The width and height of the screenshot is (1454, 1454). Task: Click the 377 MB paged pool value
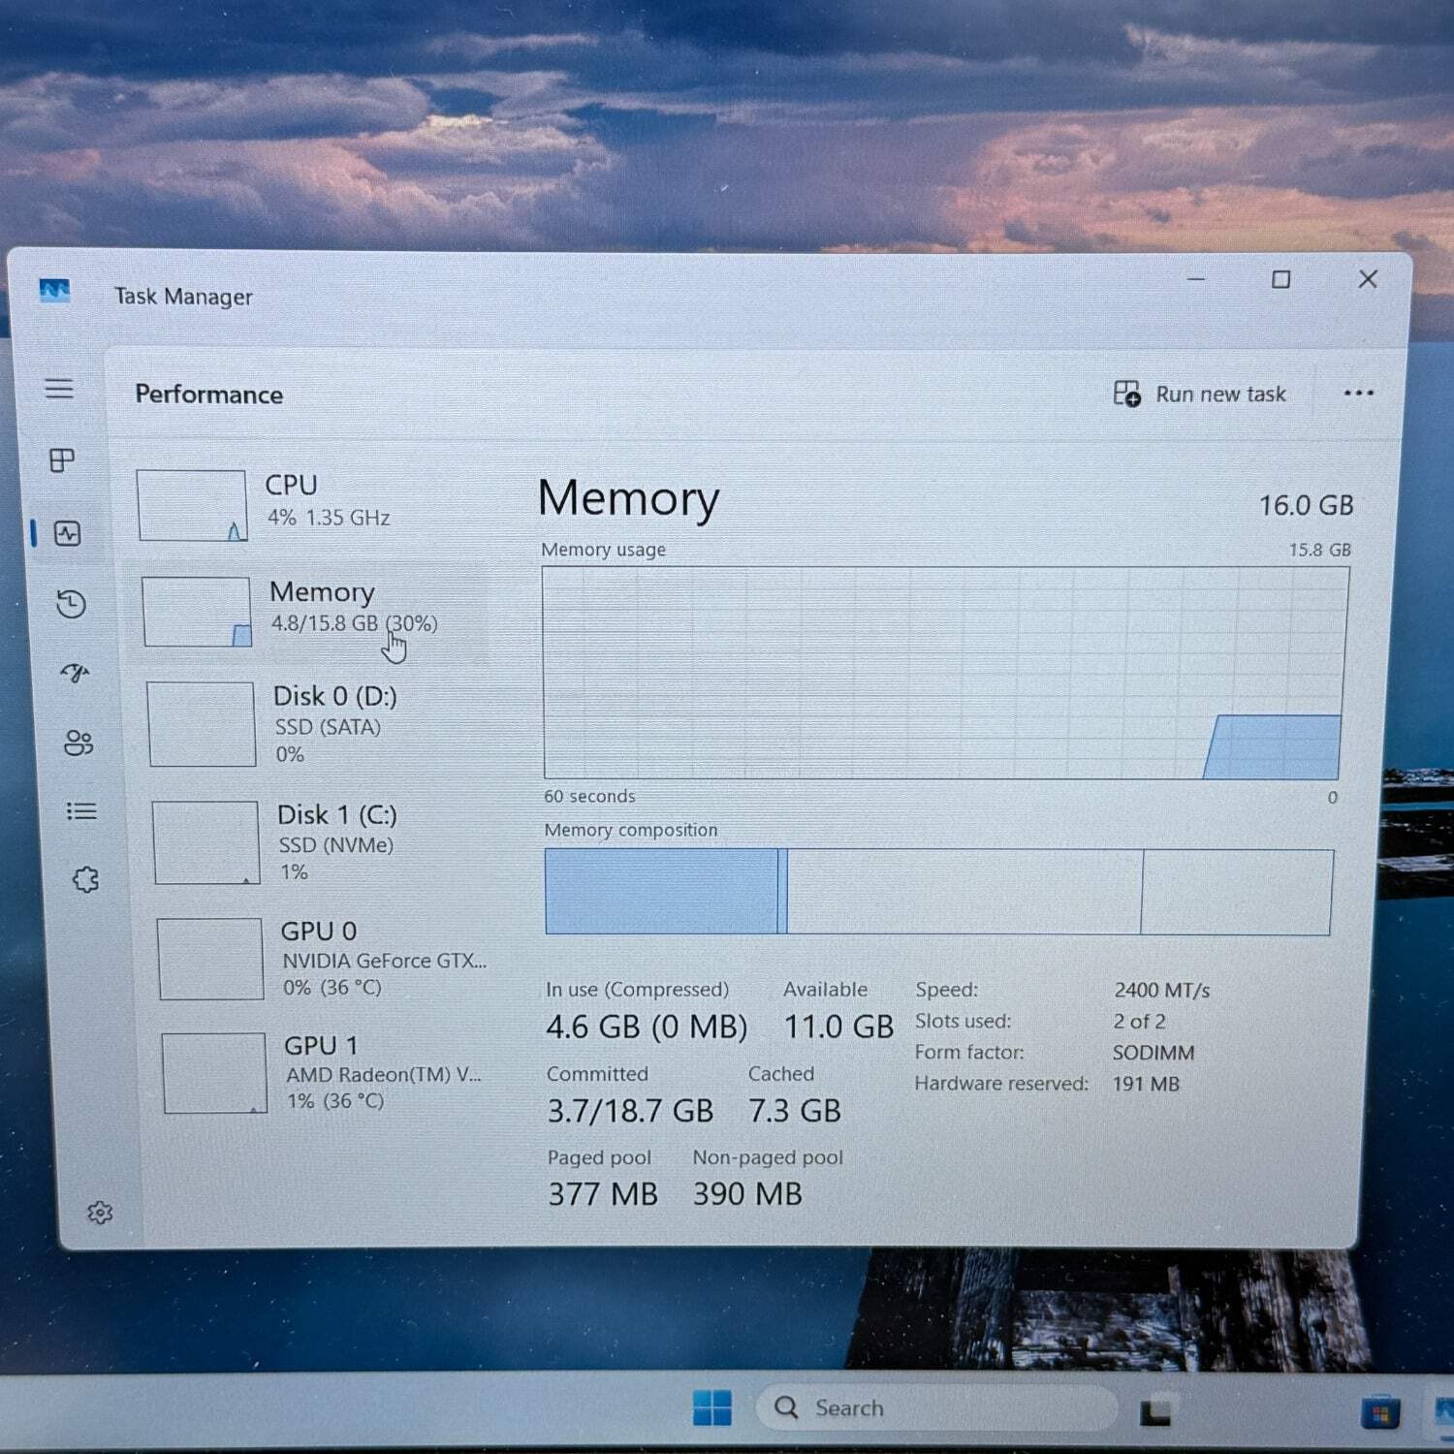tap(603, 1194)
